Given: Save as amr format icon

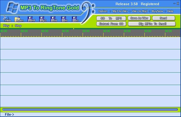Looking at the screenshot, I should 64,19.
